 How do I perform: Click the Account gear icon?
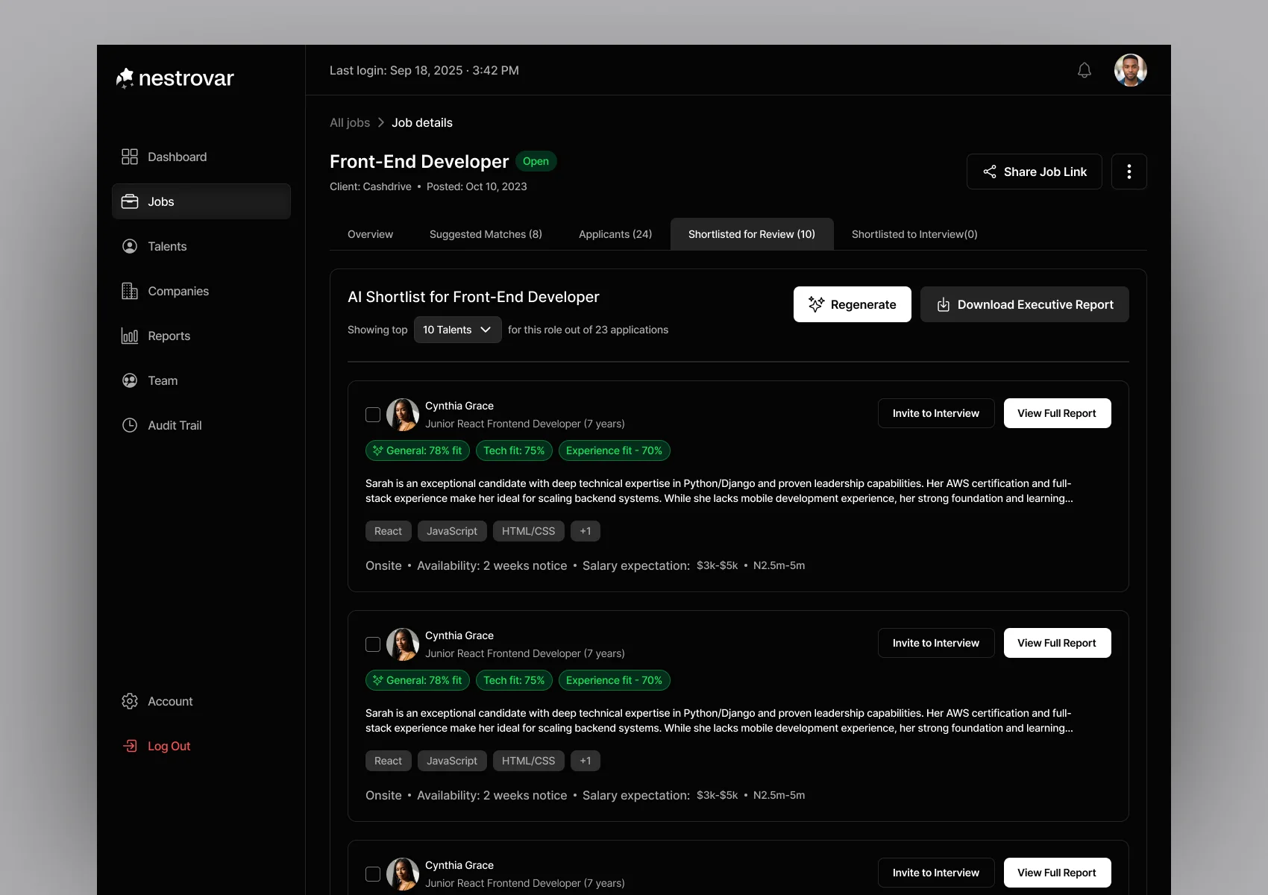coord(130,701)
